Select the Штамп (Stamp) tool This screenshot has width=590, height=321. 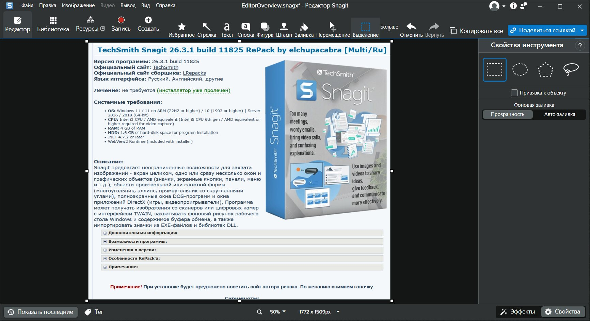click(x=284, y=30)
